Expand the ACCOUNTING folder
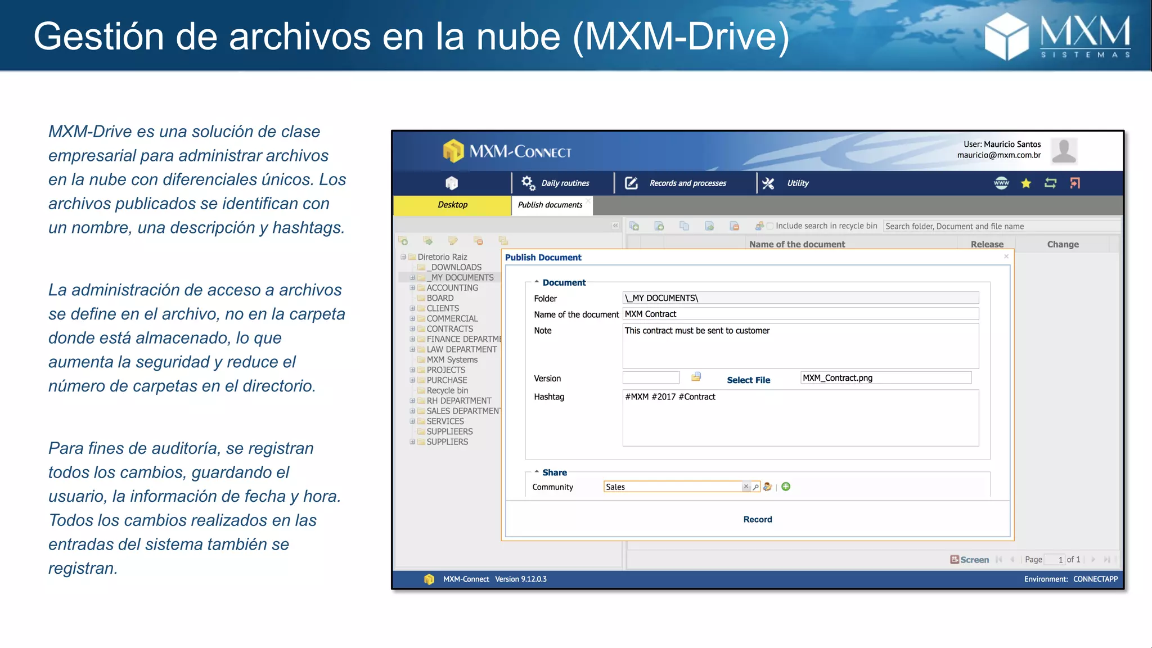Image resolution: width=1152 pixels, height=648 pixels. 412,287
